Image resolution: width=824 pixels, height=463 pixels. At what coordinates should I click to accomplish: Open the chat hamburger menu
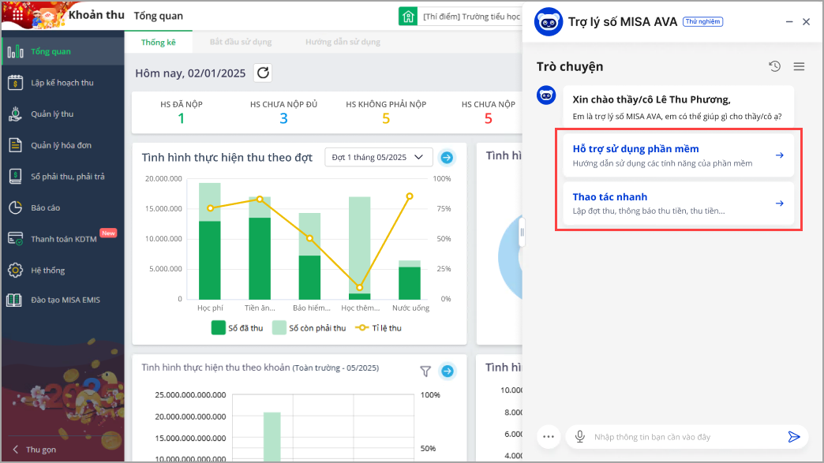[x=799, y=66]
